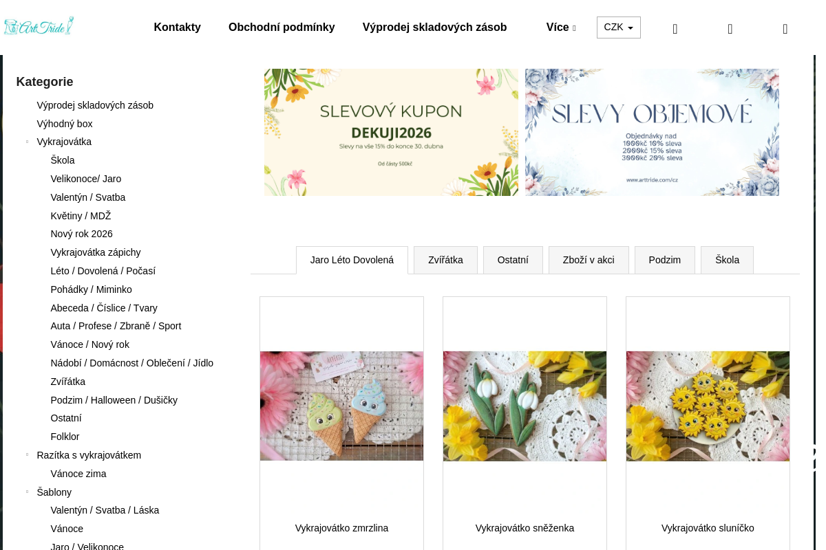This screenshot has width=826, height=550.
Task: Open the Škola product tab
Action: [x=727, y=260]
